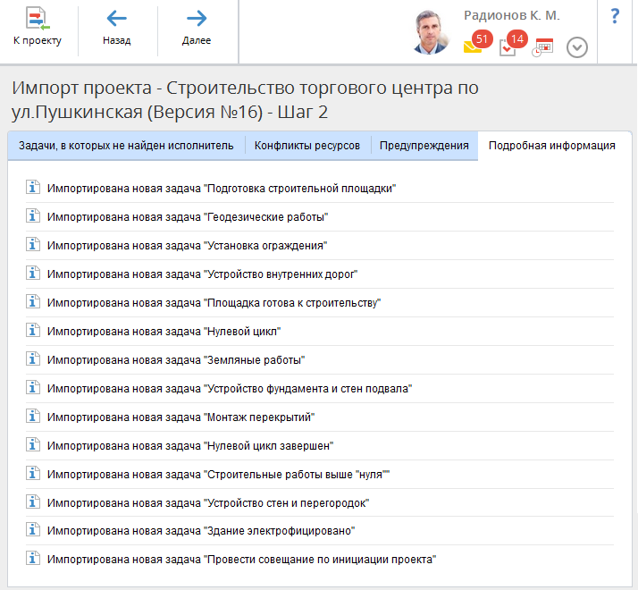
Task: Select 'Задачи, в которых не найден исполнитель' tab
Action: click(126, 146)
